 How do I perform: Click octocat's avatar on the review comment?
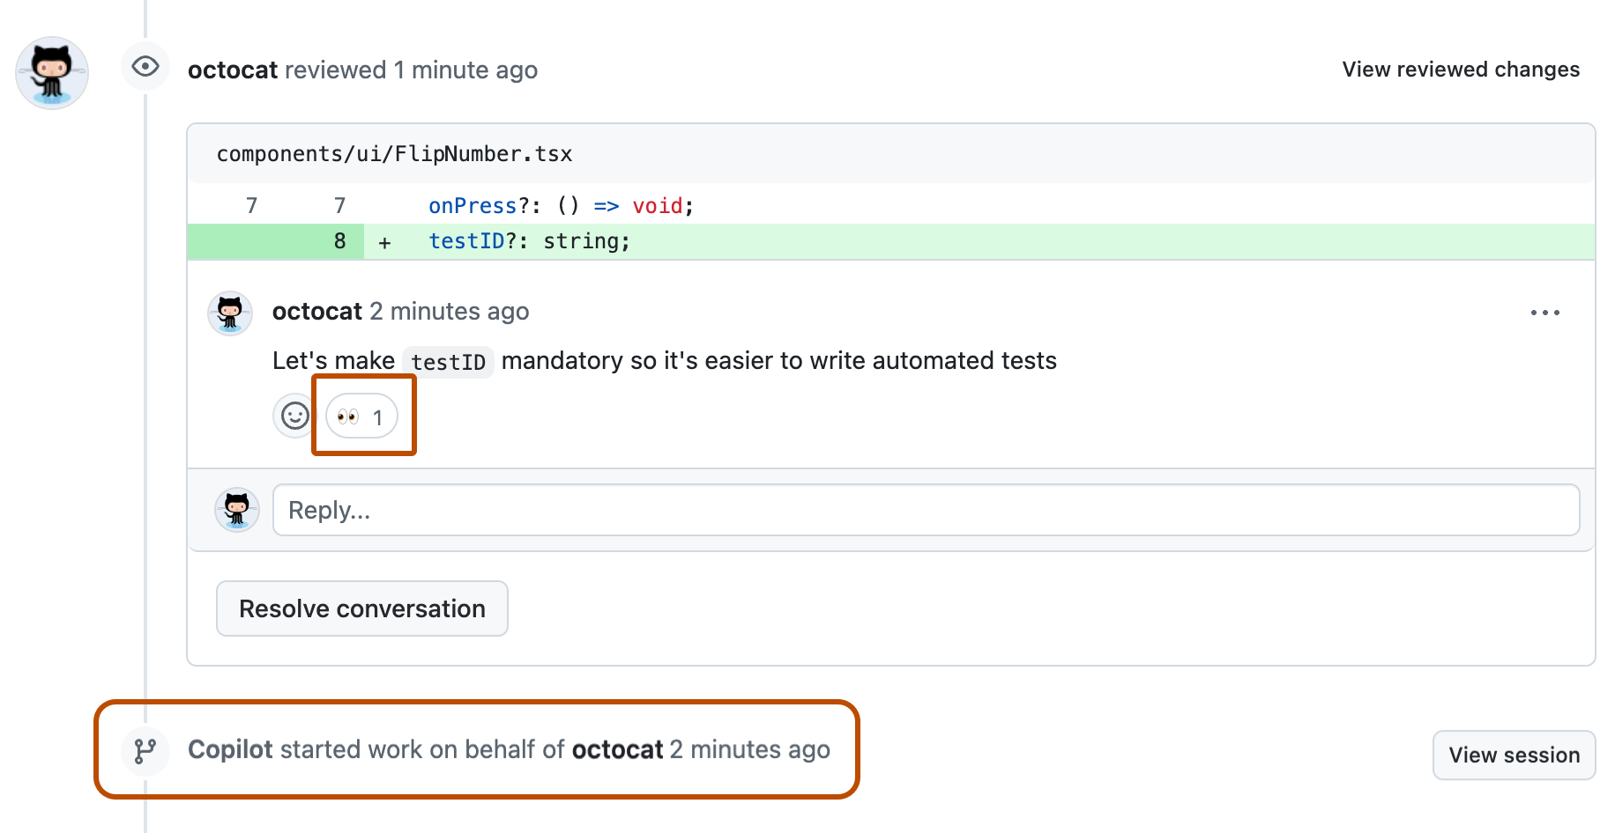[230, 313]
